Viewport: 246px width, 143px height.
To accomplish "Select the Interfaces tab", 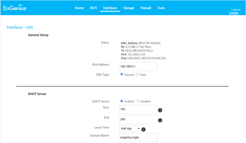I will [x=110, y=8].
